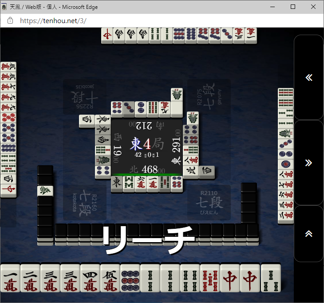
Task: Click the 一萬 discard in bottom pond
Action: point(153,184)
